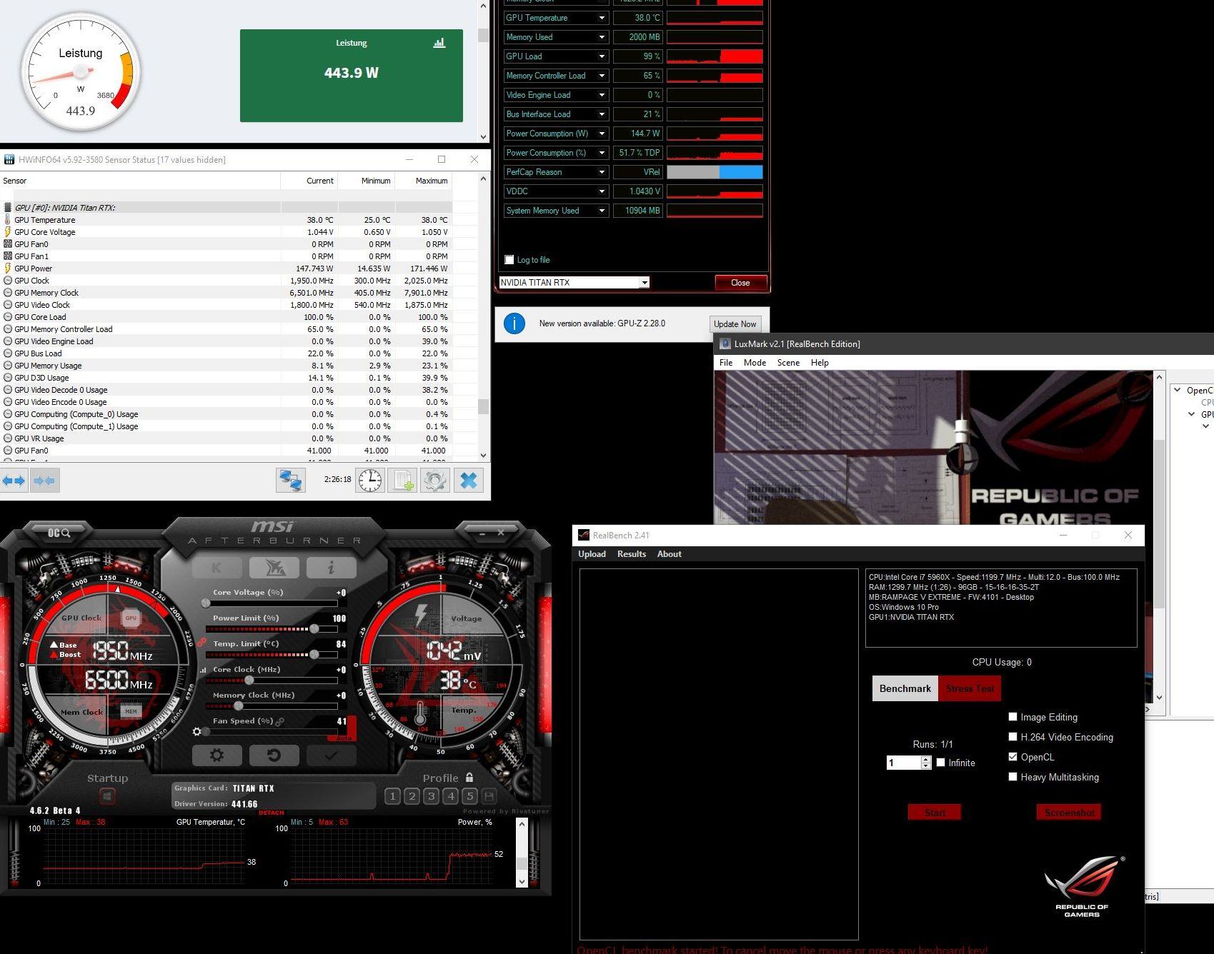Open the System Memory Used dropdown in GPU-Z
This screenshot has width=1214, height=954.
(x=602, y=211)
